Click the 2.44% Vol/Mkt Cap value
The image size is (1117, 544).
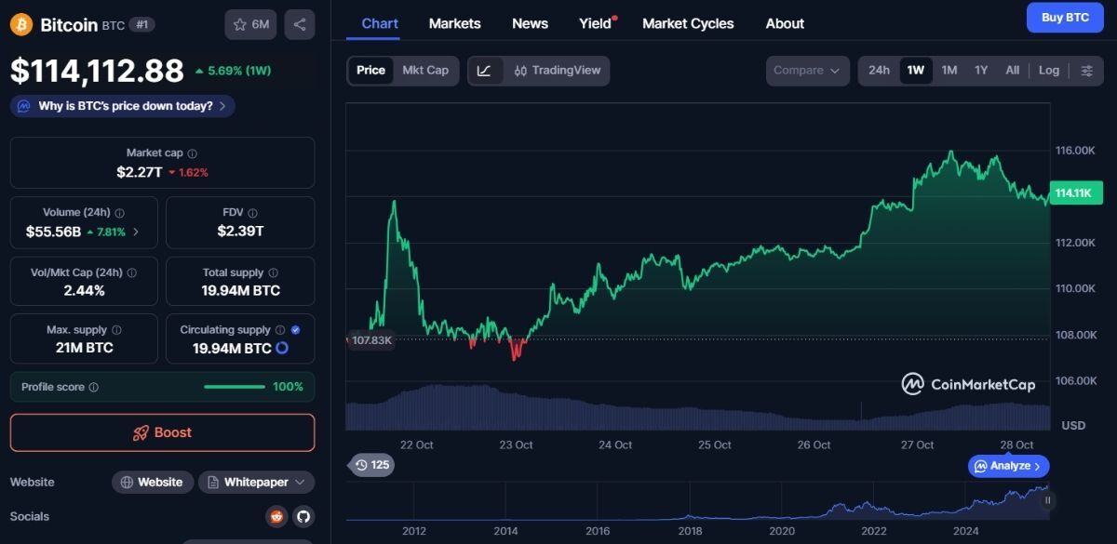(84, 291)
